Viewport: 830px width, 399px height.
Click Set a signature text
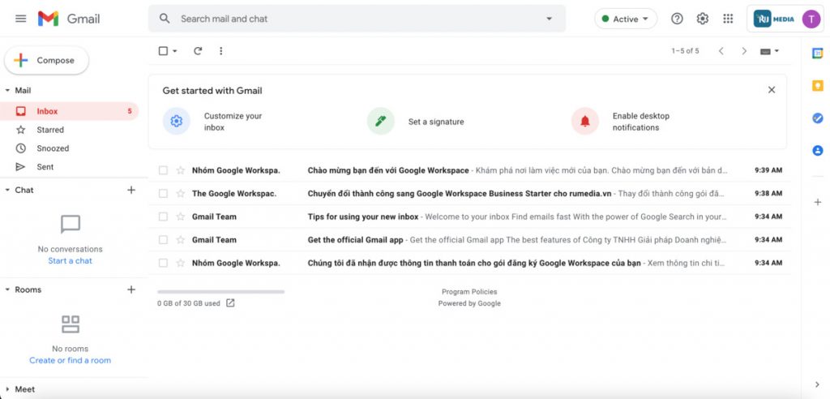pos(435,122)
